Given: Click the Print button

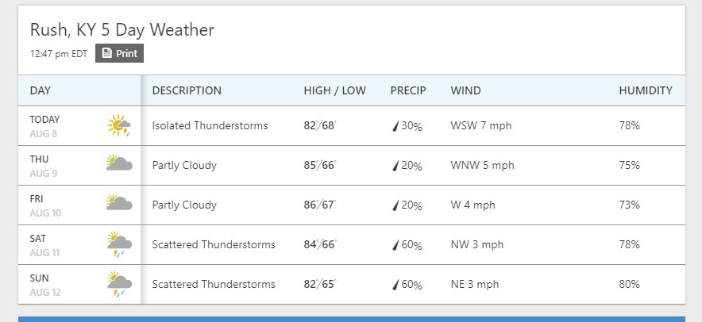Looking at the screenshot, I should point(119,53).
